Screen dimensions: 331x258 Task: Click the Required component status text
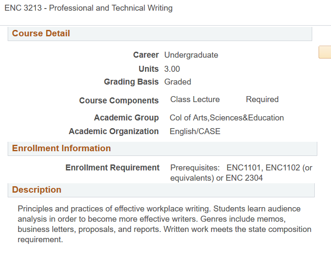(x=262, y=100)
